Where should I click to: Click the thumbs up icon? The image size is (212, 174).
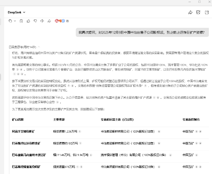point(28,21)
